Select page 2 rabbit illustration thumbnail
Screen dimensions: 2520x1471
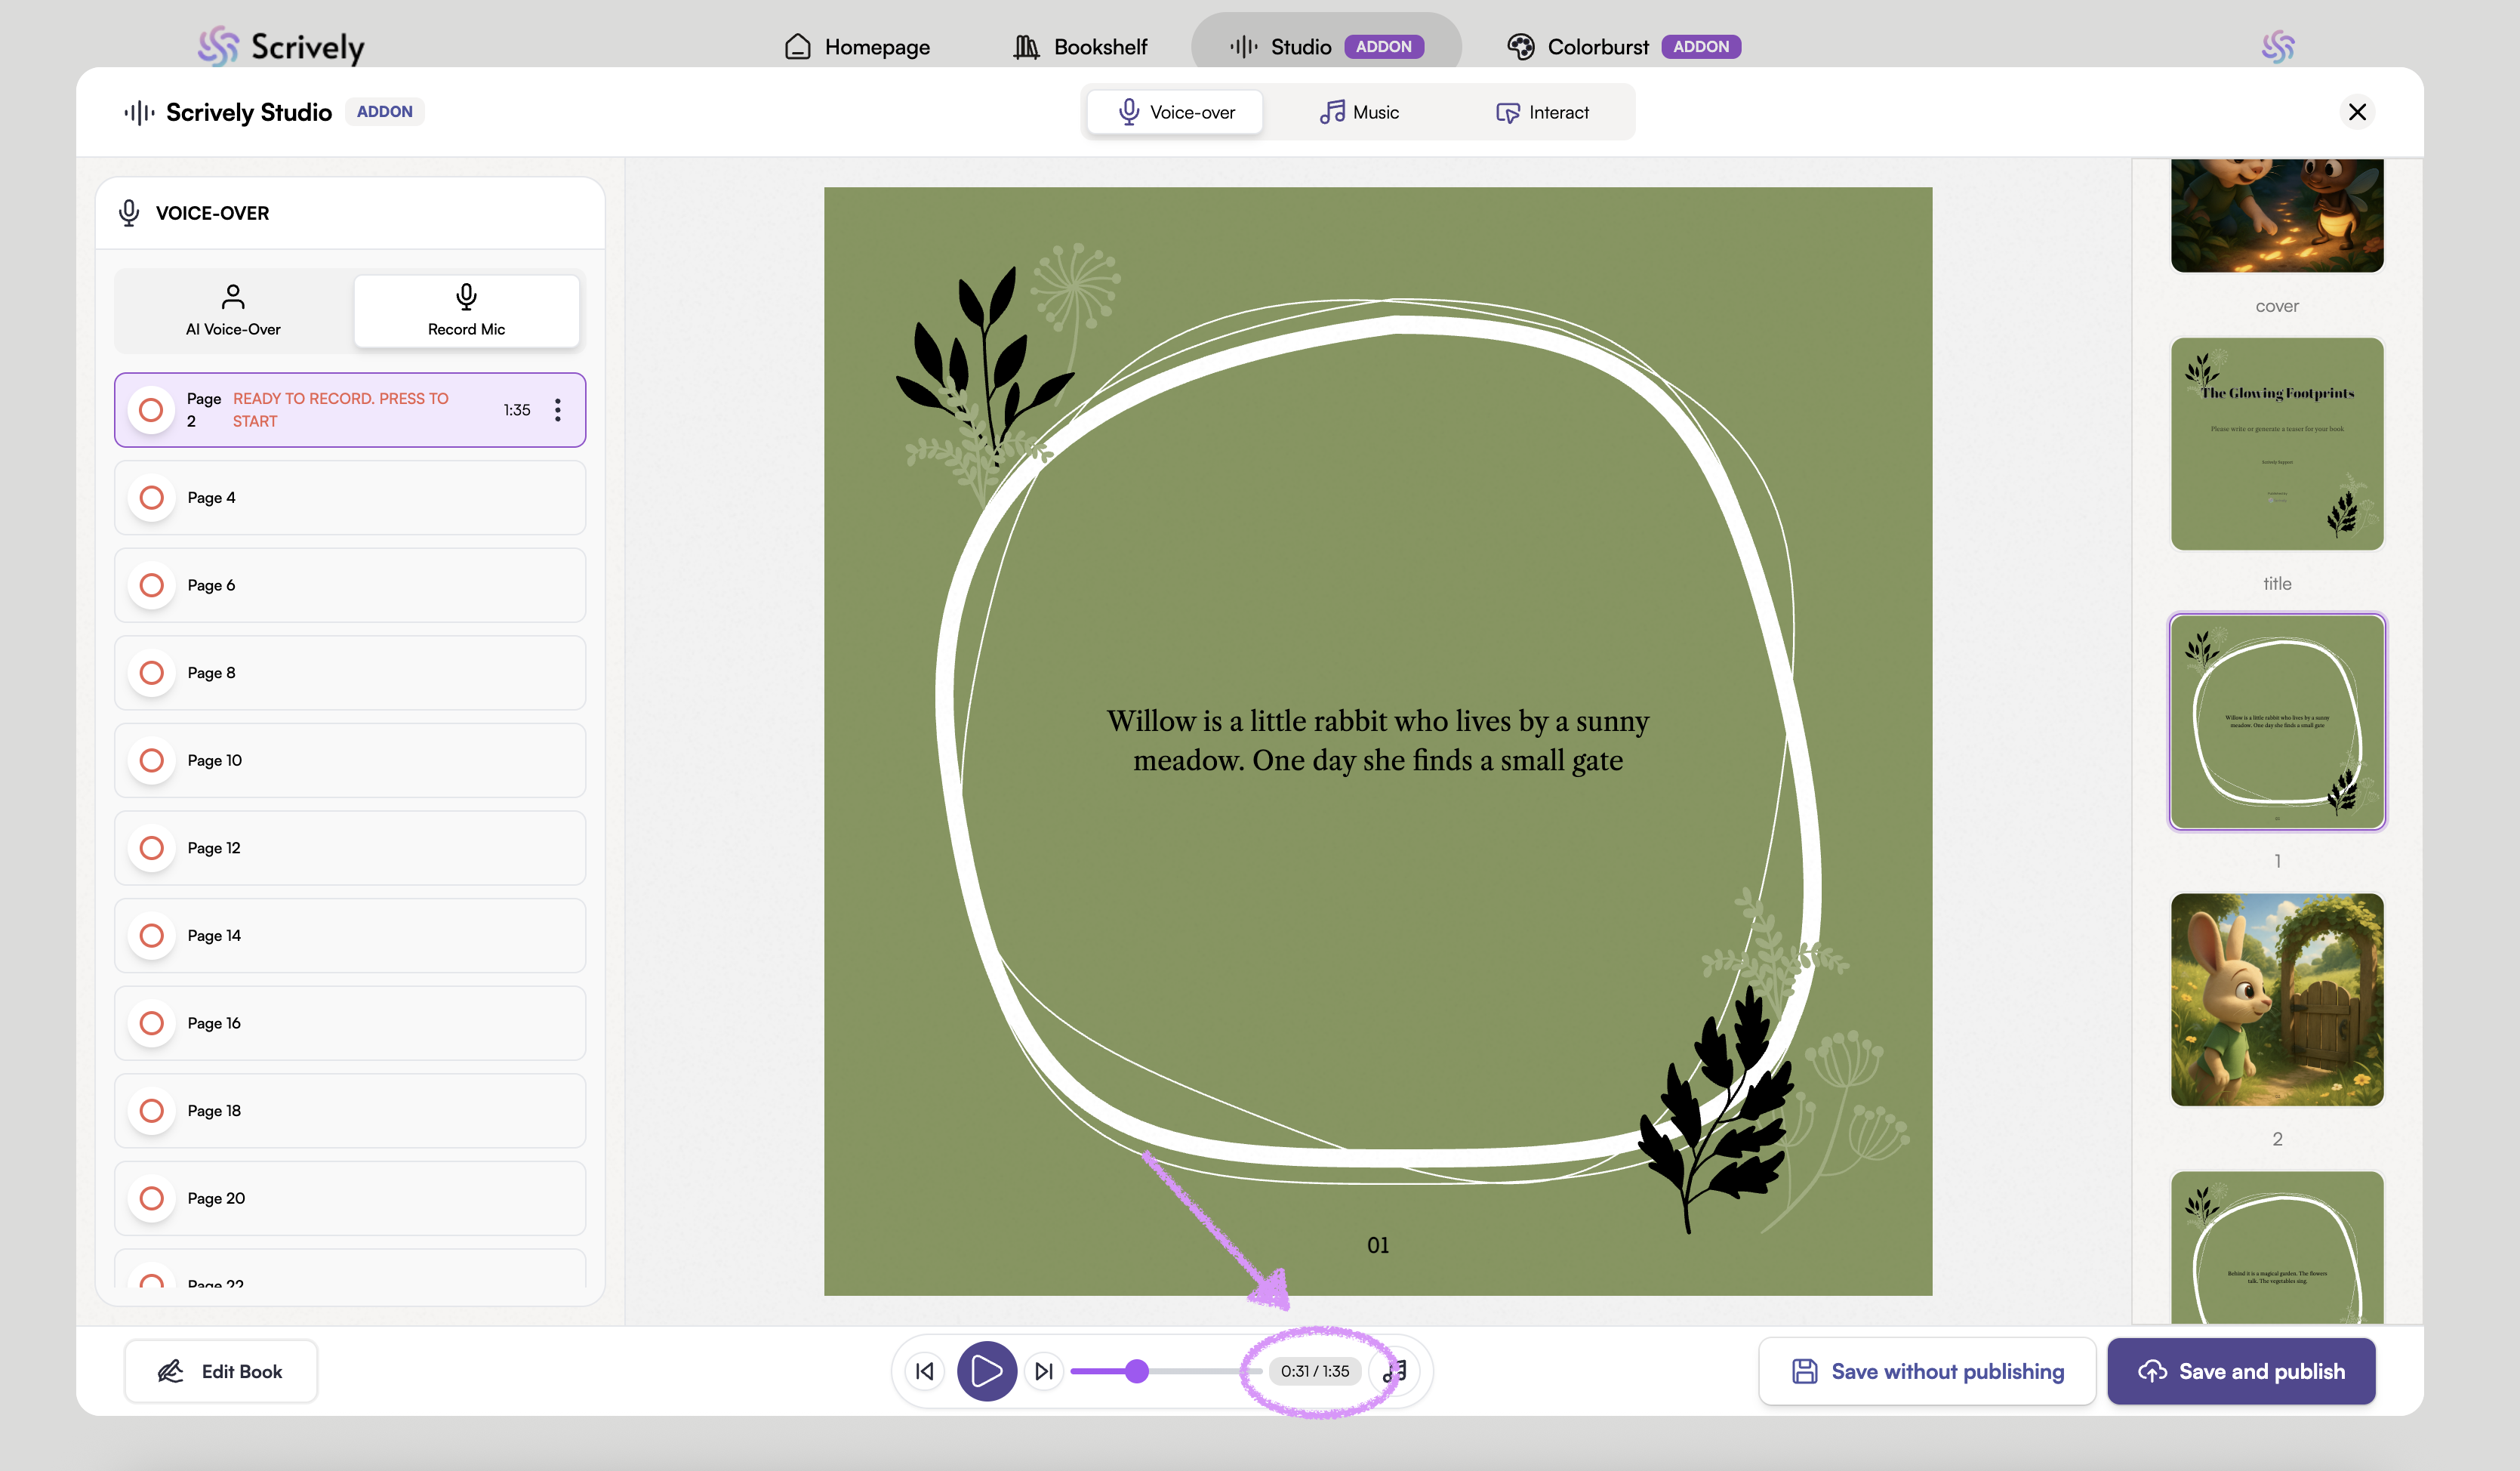2277,1000
